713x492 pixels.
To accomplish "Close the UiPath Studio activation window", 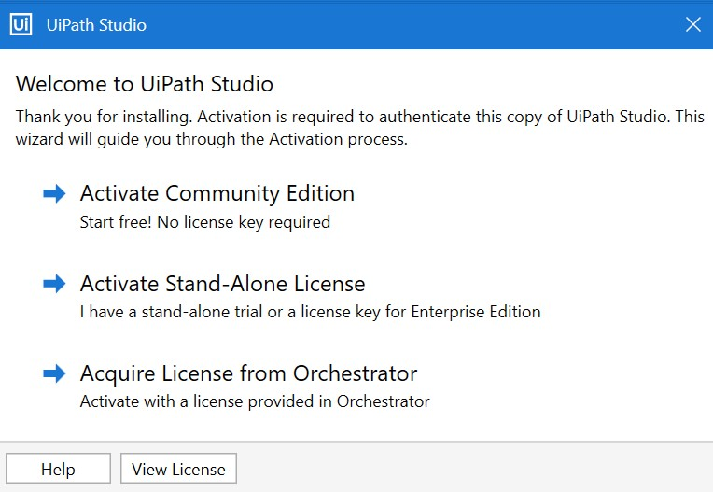I will click(x=693, y=24).
